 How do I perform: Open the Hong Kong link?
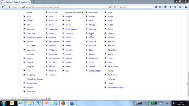click(53, 12)
